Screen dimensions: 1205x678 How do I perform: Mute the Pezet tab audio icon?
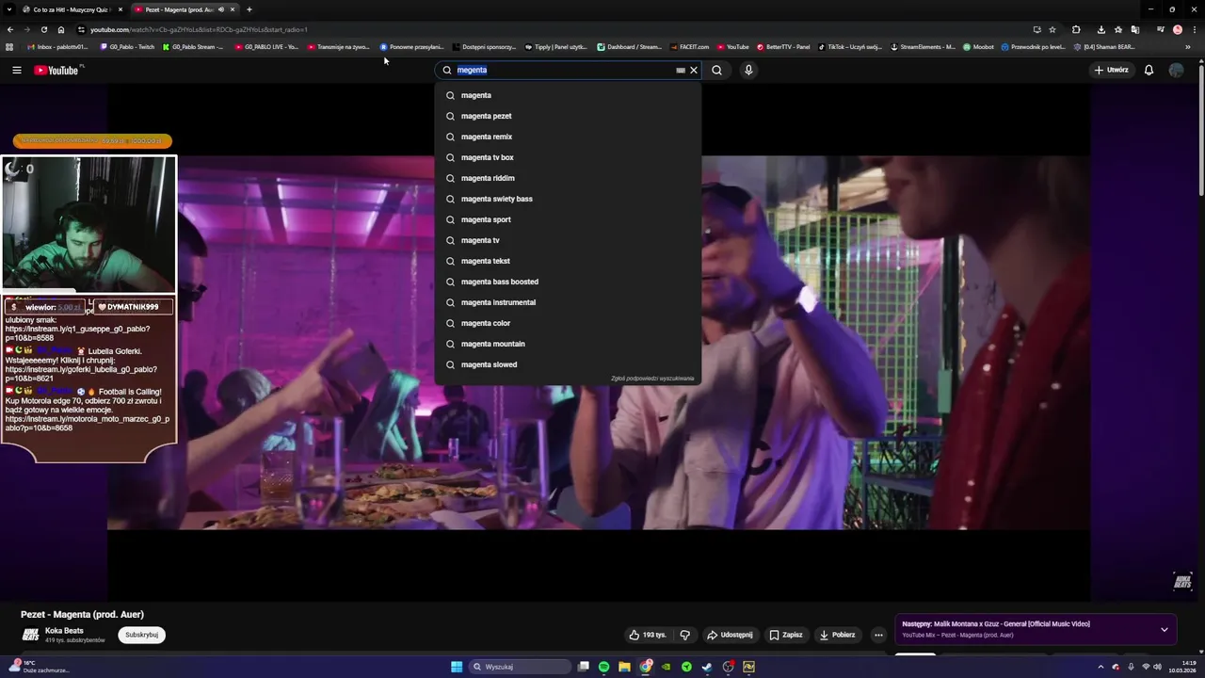[221, 9]
